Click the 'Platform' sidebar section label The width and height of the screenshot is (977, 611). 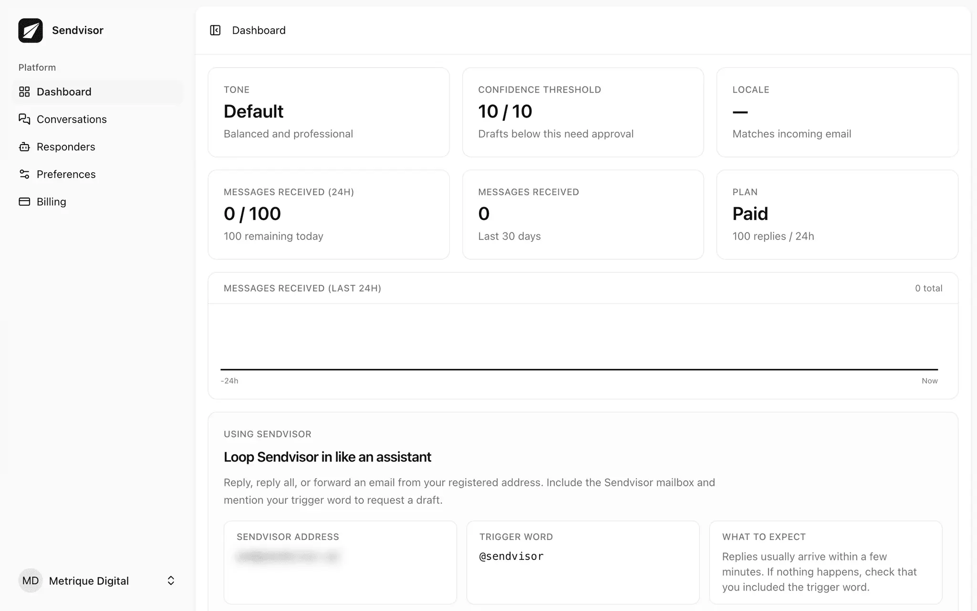[37, 67]
